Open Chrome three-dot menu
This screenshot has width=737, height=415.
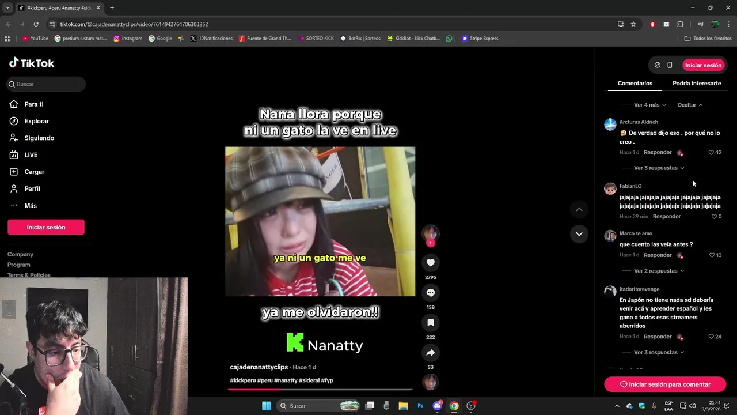(729, 24)
